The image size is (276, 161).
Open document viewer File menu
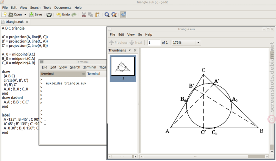[112, 35]
